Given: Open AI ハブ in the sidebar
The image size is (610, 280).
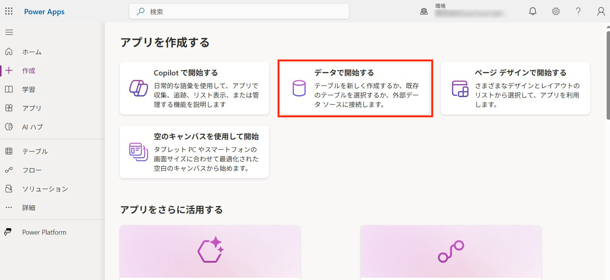Looking at the screenshot, I should (52, 127).
